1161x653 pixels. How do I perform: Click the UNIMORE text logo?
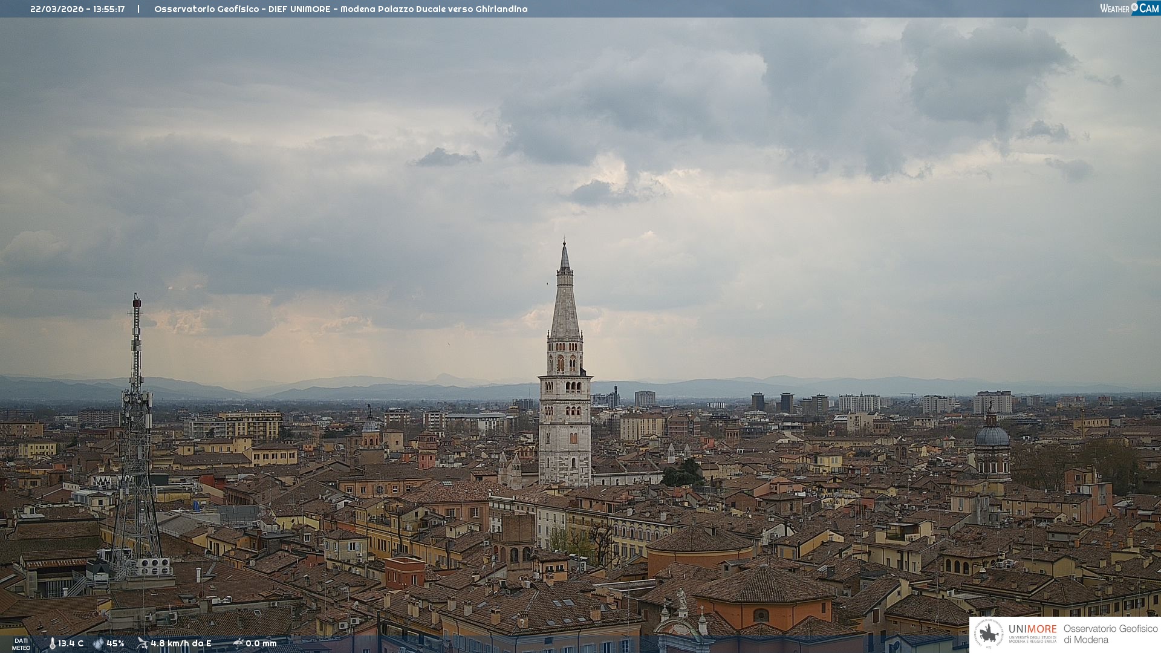[x=1032, y=629]
